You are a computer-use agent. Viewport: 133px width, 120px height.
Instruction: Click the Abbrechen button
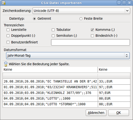click(96, 113)
